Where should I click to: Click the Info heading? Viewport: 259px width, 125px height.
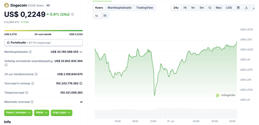[x=8, y=122]
